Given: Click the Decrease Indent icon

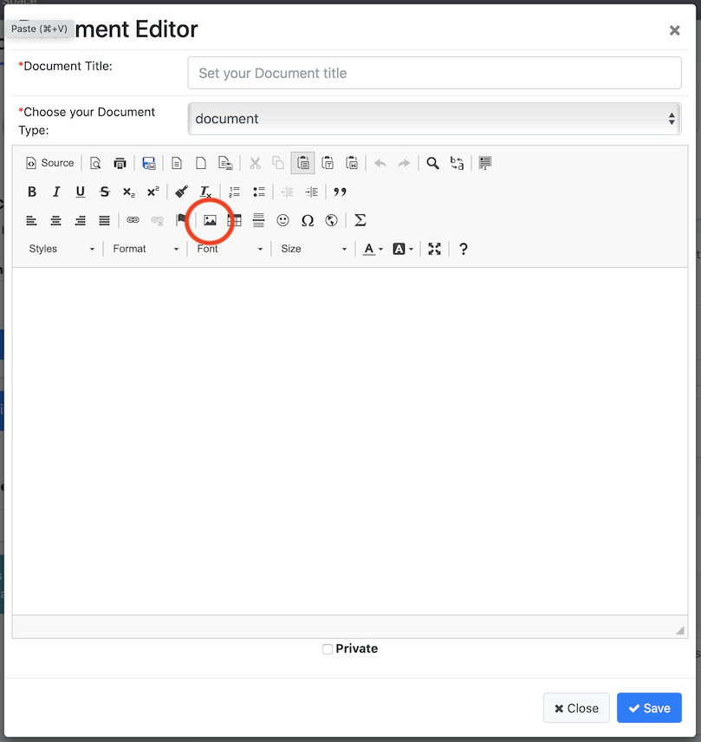Looking at the screenshot, I should [287, 192].
